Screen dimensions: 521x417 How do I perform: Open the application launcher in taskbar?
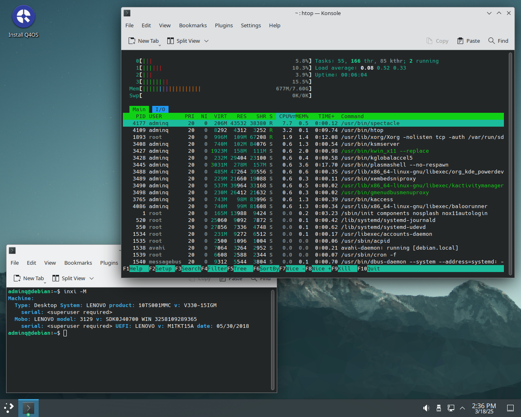tap(9, 408)
